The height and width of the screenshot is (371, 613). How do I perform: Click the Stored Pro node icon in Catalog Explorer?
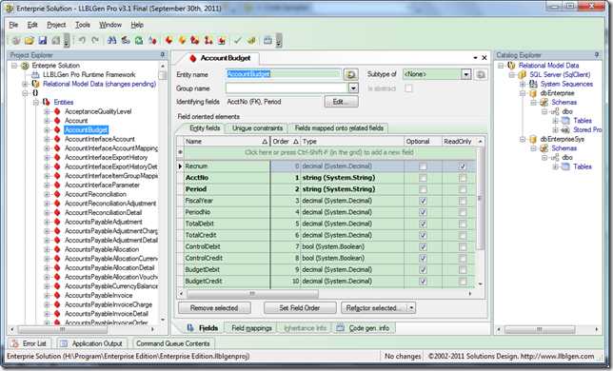[x=565, y=130]
